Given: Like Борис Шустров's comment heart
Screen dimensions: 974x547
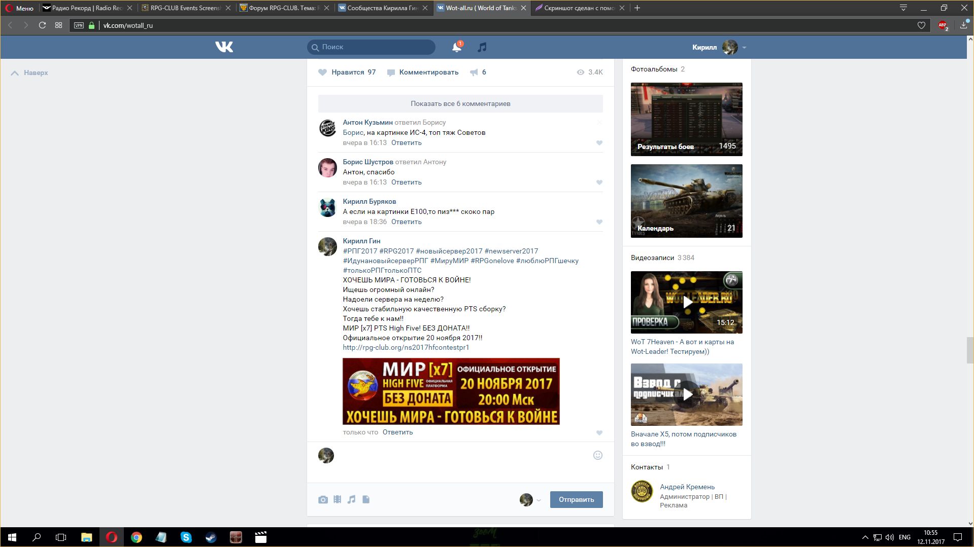Looking at the screenshot, I should click(599, 183).
